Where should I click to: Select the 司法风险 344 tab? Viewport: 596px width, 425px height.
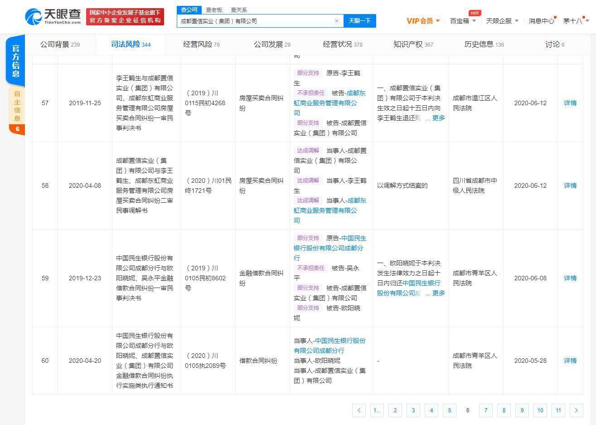click(131, 44)
